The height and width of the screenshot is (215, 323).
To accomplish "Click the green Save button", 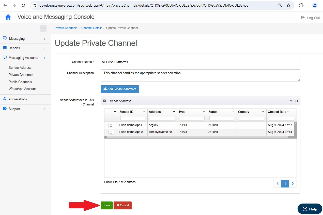I will coord(107,205).
